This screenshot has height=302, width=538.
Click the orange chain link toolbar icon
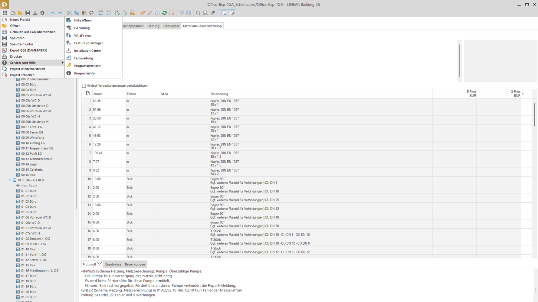pos(143,13)
